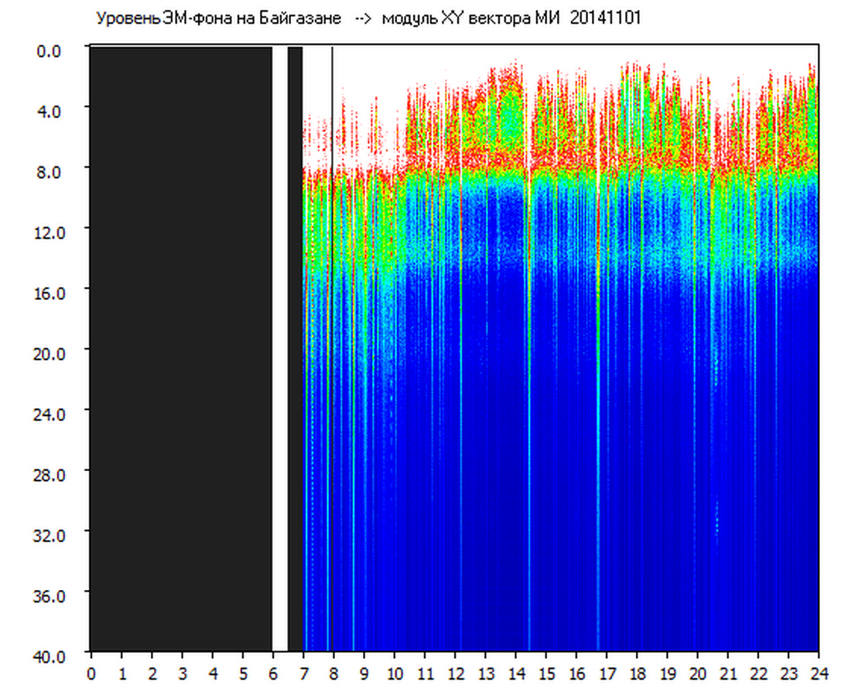Click the x-axis label 18
This screenshot has height=696, width=848.
tap(637, 674)
